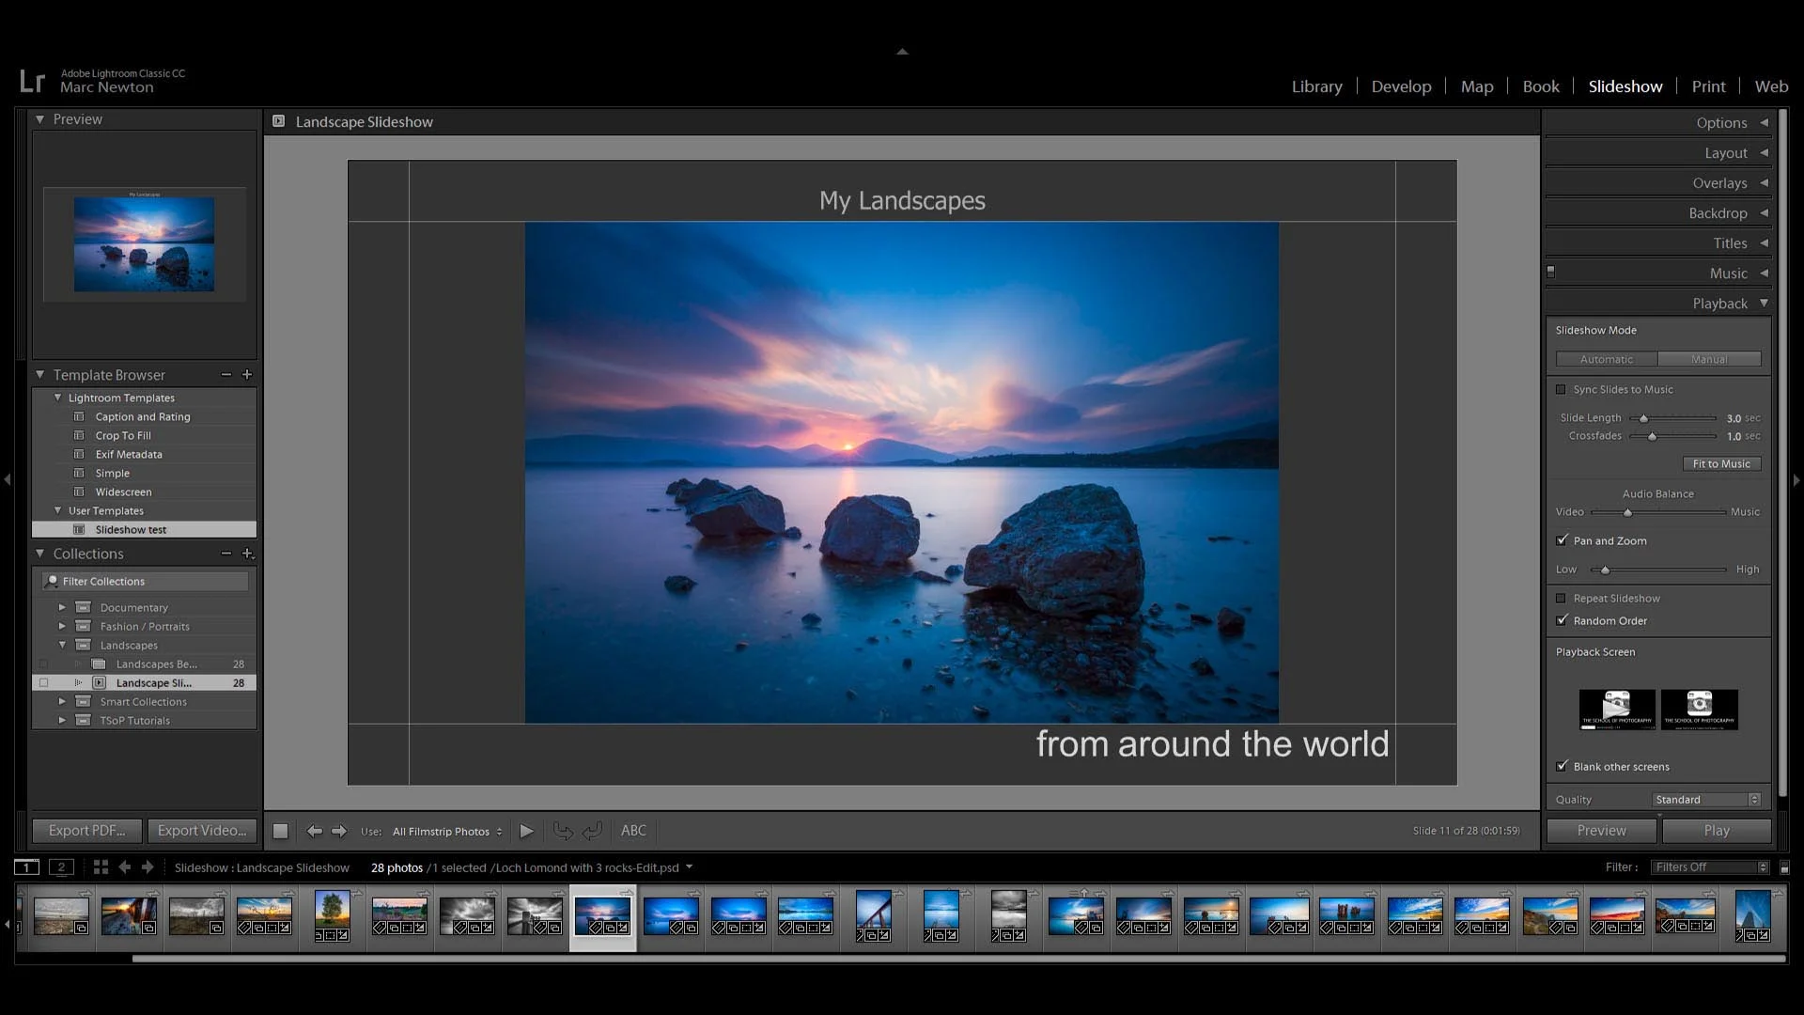Go to next slide arrow in toolbar

pyautogui.click(x=339, y=831)
